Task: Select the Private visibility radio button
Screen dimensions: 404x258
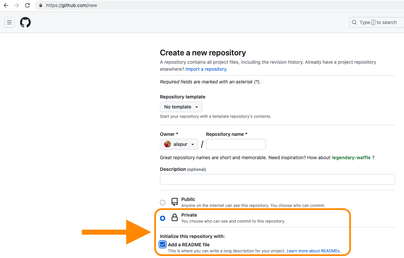Action: tap(163, 218)
